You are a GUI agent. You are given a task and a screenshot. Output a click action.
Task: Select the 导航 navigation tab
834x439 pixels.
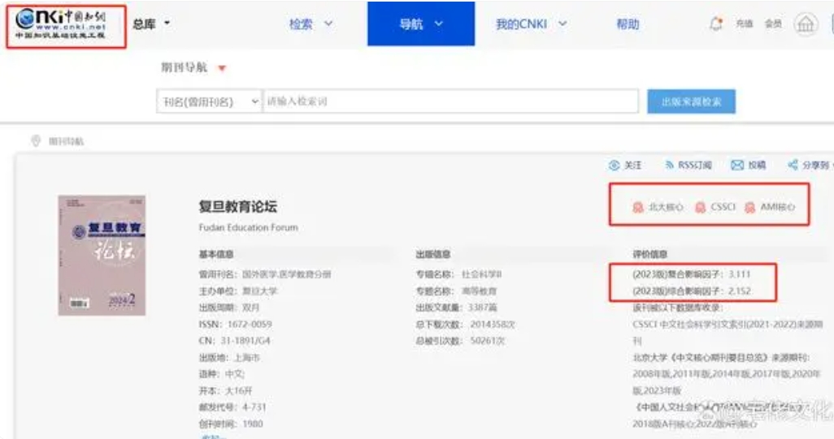[x=420, y=24]
